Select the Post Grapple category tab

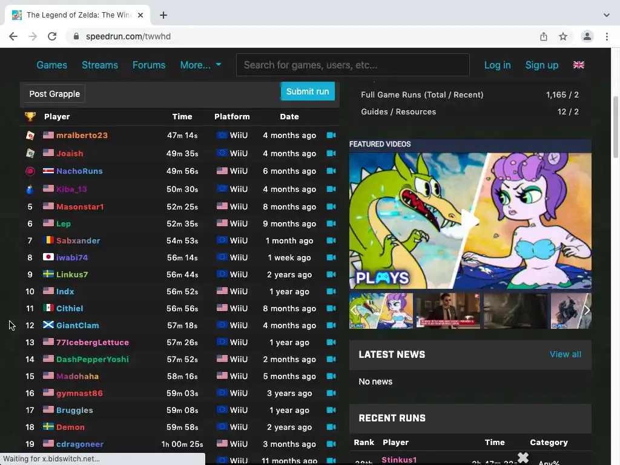(54, 94)
